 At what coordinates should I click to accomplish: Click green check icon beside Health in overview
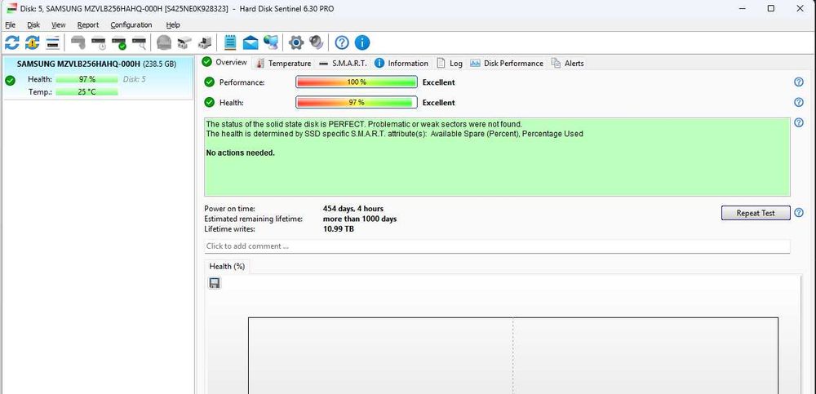click(x=209, y=103)
